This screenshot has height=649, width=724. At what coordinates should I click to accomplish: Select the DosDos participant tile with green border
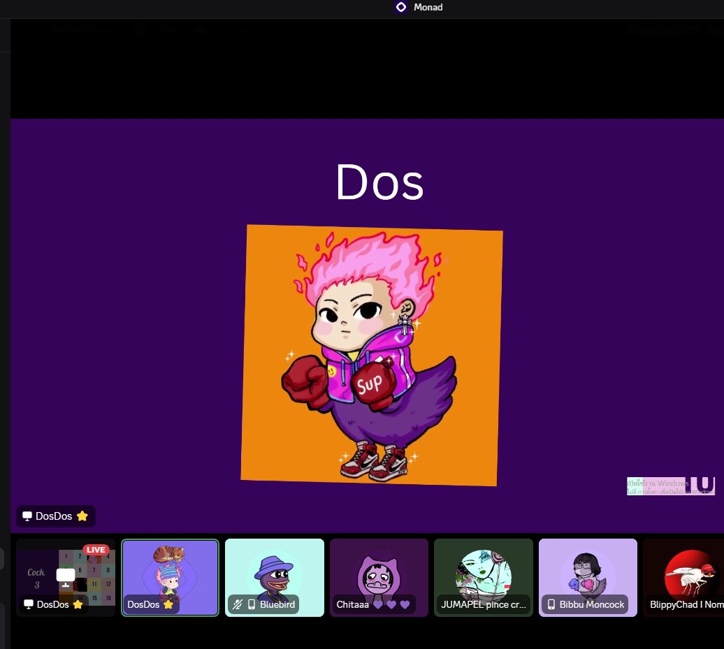pos(170,578)
